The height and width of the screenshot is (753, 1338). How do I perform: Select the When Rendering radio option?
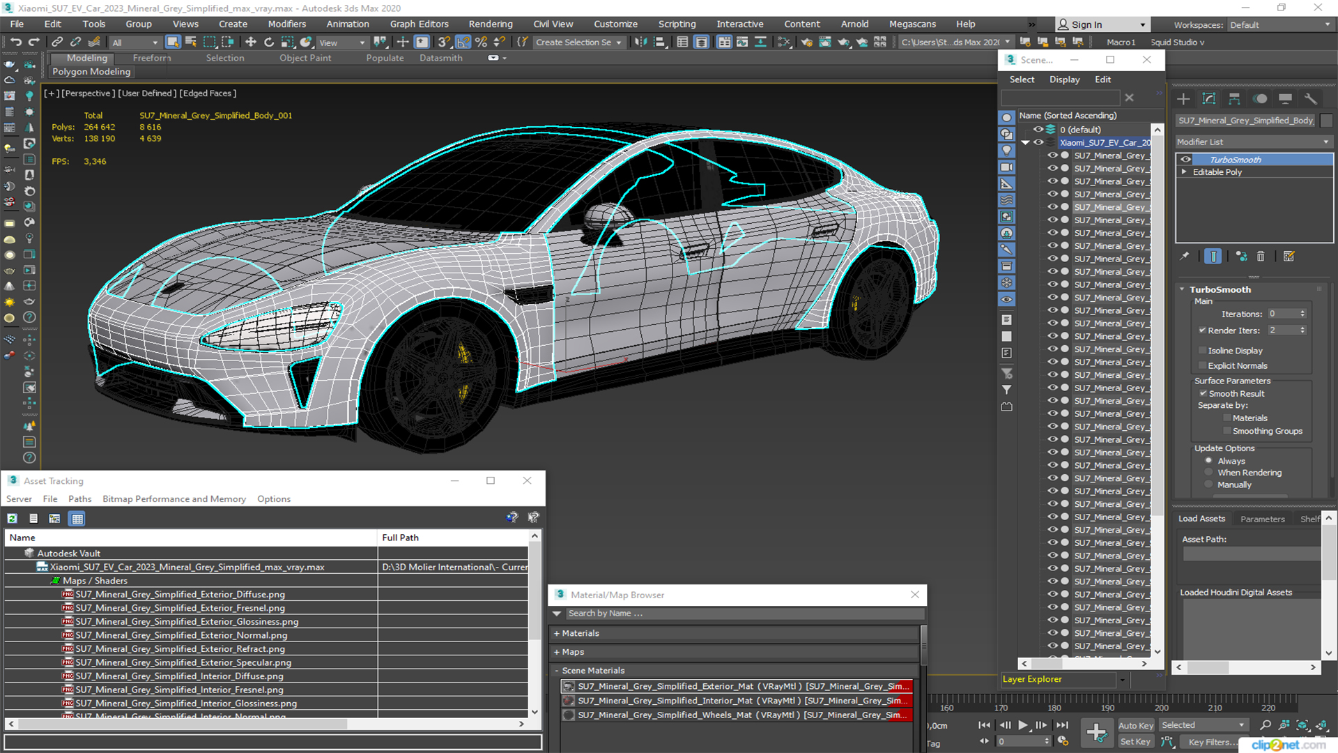(x=1209, y=473)
